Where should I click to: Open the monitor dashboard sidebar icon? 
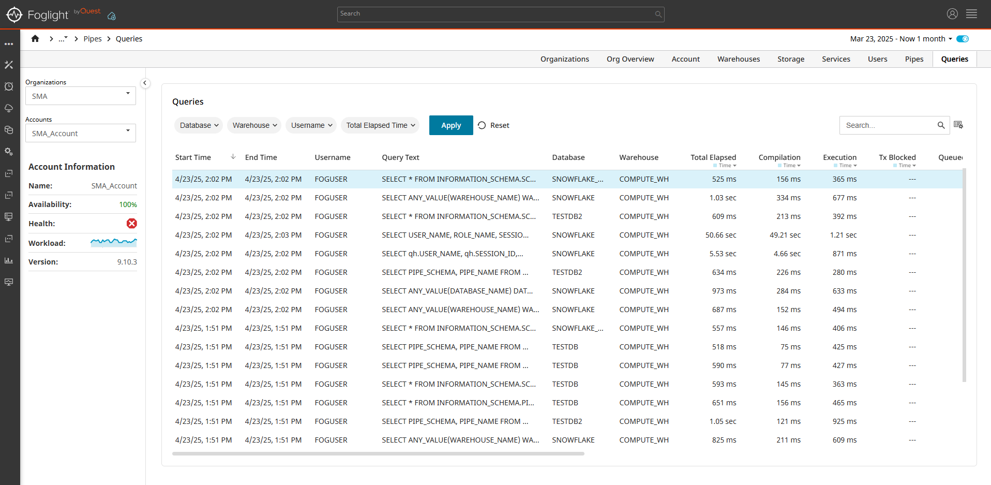(9, 282)
